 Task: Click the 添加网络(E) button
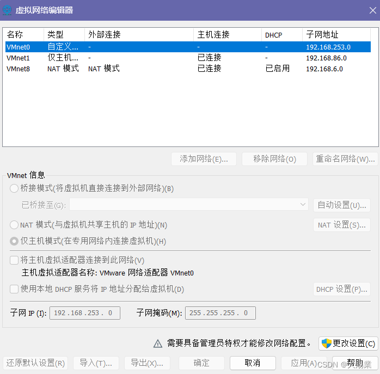[x=204, y=159]
